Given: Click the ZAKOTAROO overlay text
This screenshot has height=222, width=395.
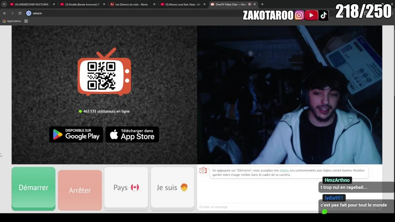Looking at the screenshot, I should pos(268,15).
